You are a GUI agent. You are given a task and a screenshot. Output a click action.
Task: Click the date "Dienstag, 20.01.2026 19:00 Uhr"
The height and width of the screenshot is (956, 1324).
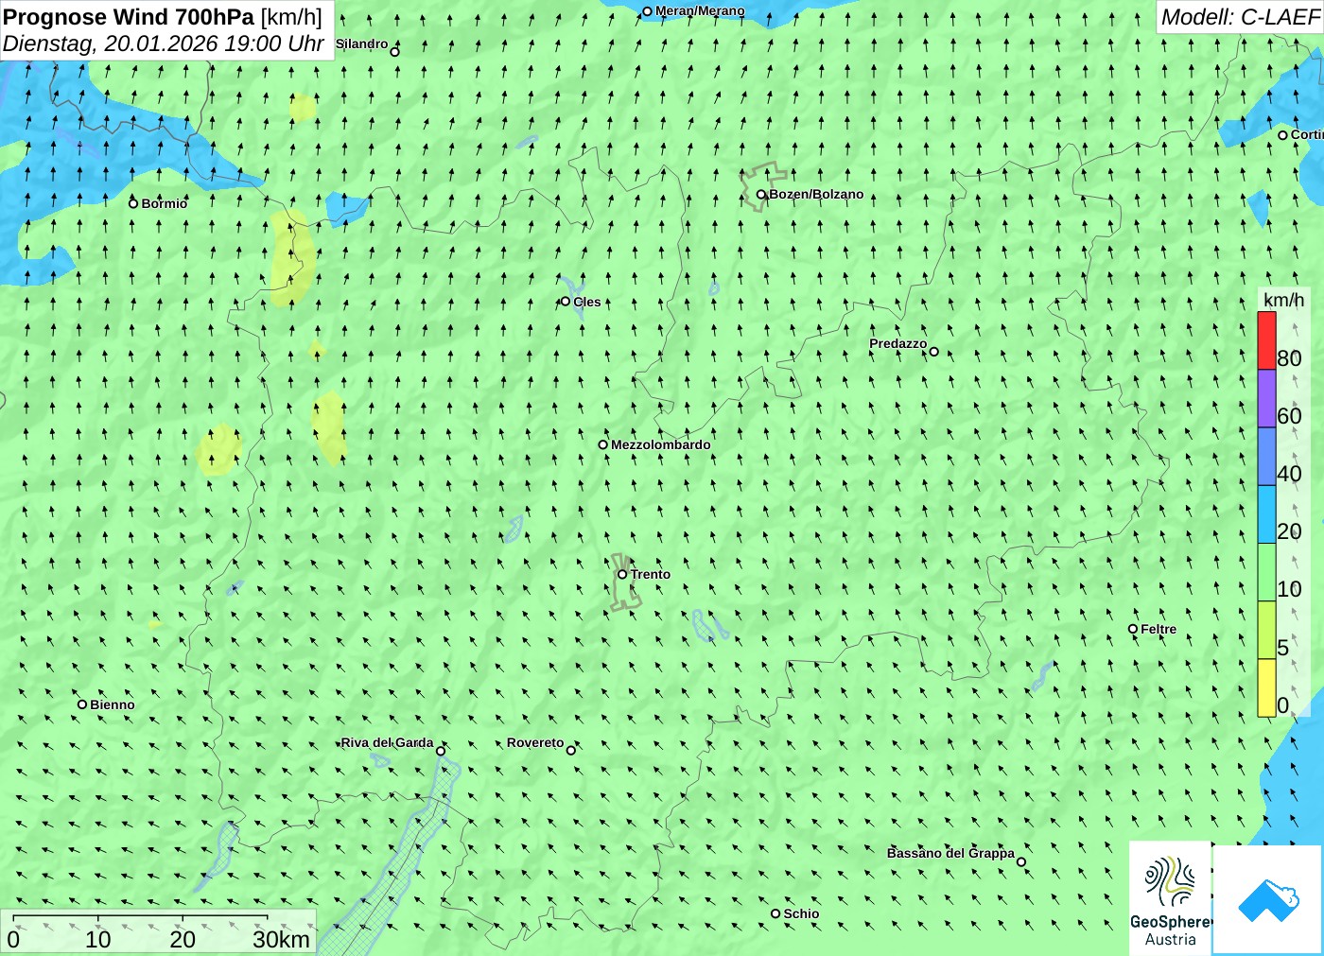[164, 43]
